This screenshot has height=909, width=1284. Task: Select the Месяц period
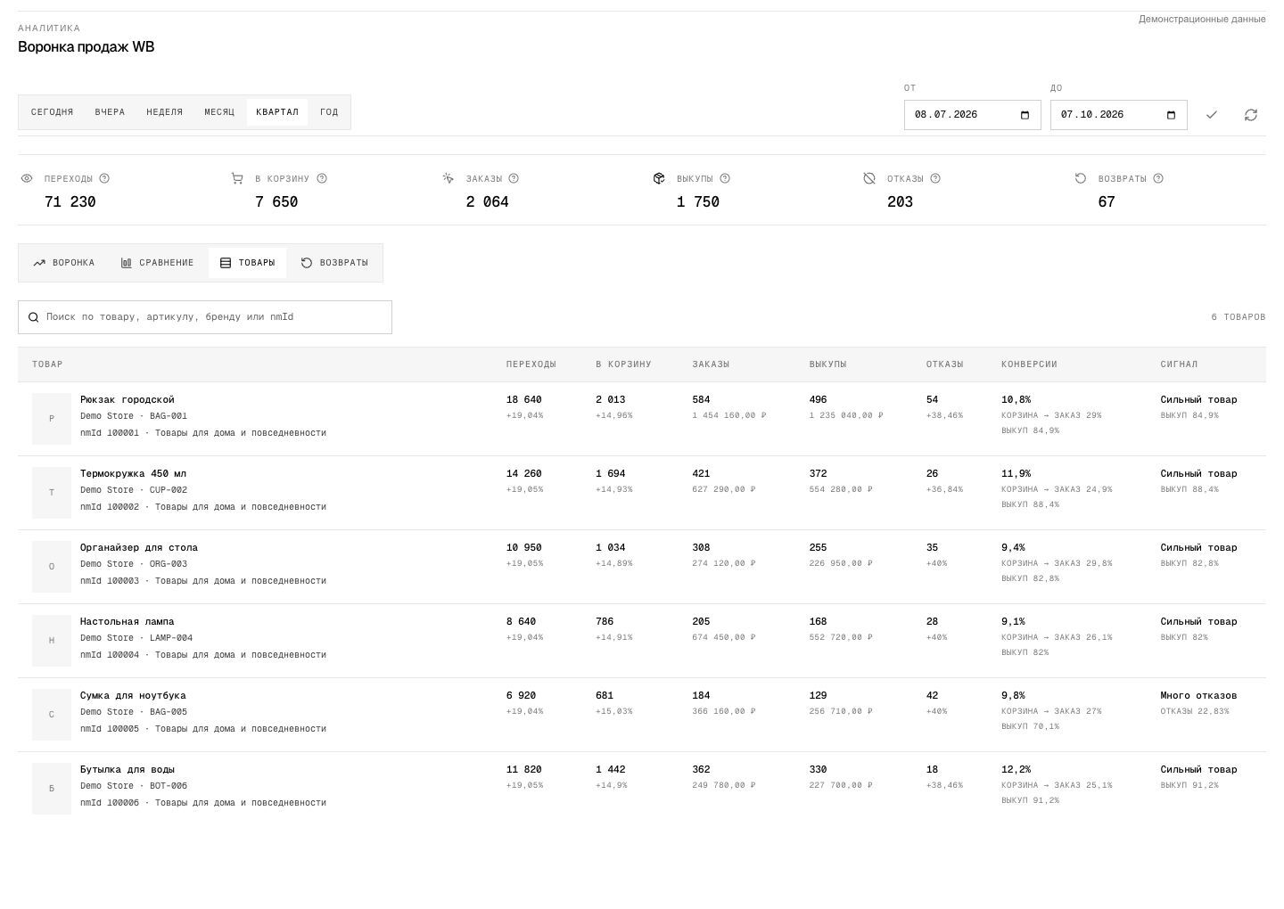point(219,112)
